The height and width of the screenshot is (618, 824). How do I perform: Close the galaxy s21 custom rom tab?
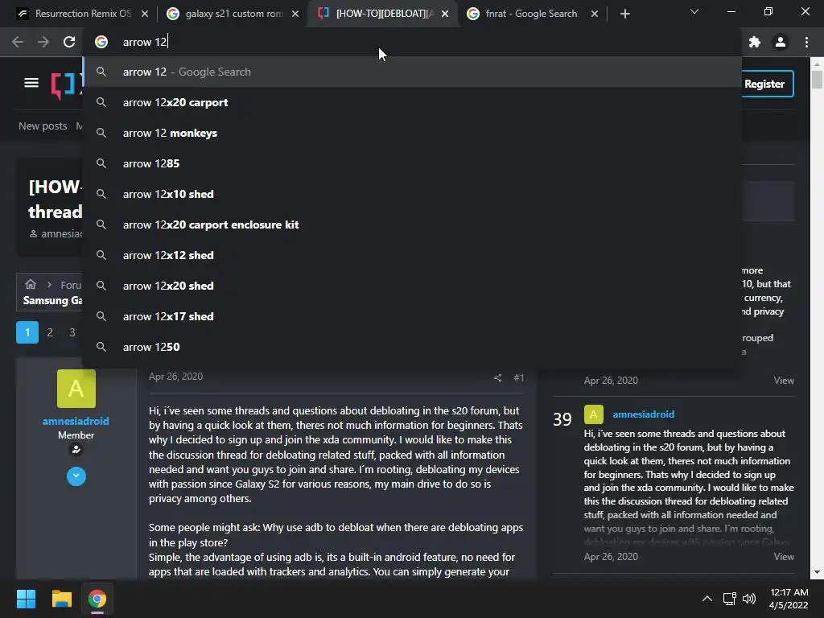tap(295, 14)
